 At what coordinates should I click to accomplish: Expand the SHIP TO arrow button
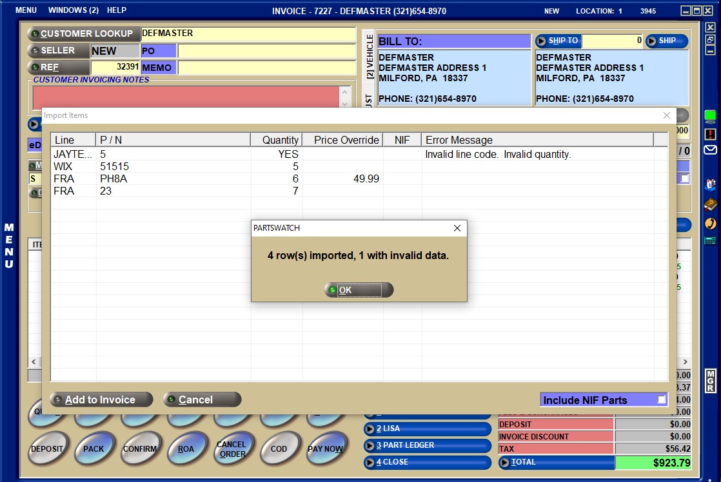click(543, 41)
